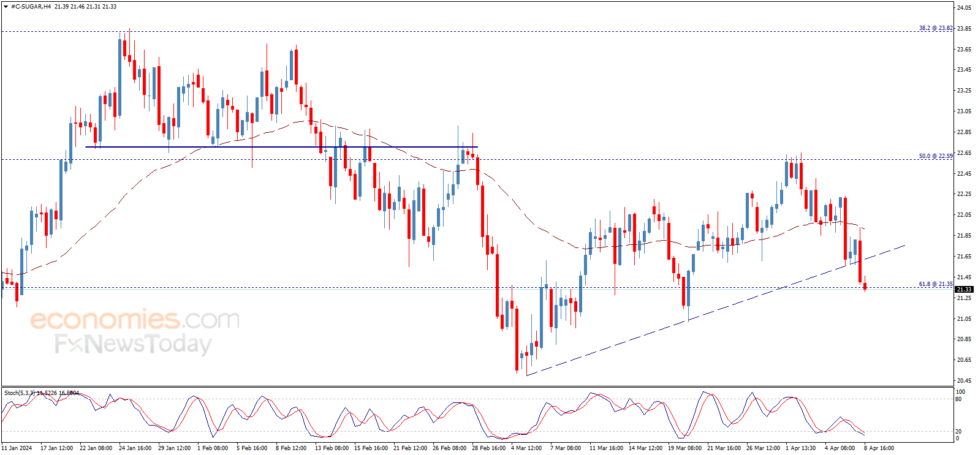
Task: Click the 11 Jan 2024 date label
Action: point(17,448)
